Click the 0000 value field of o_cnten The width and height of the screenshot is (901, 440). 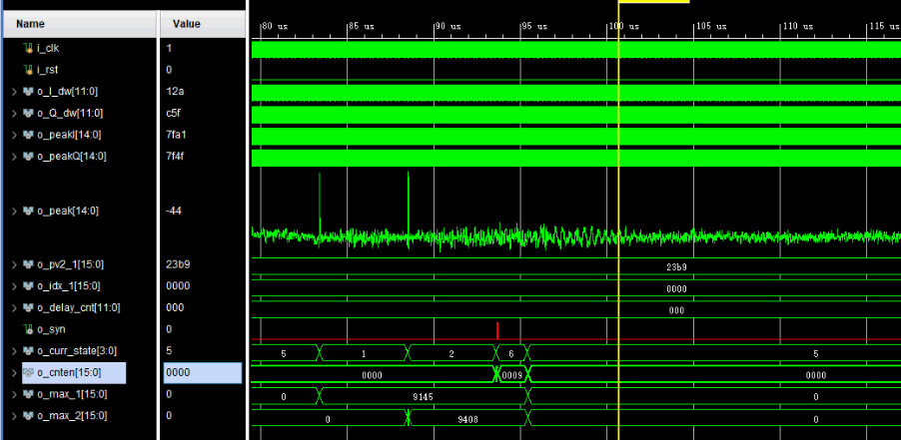[203, 372]
